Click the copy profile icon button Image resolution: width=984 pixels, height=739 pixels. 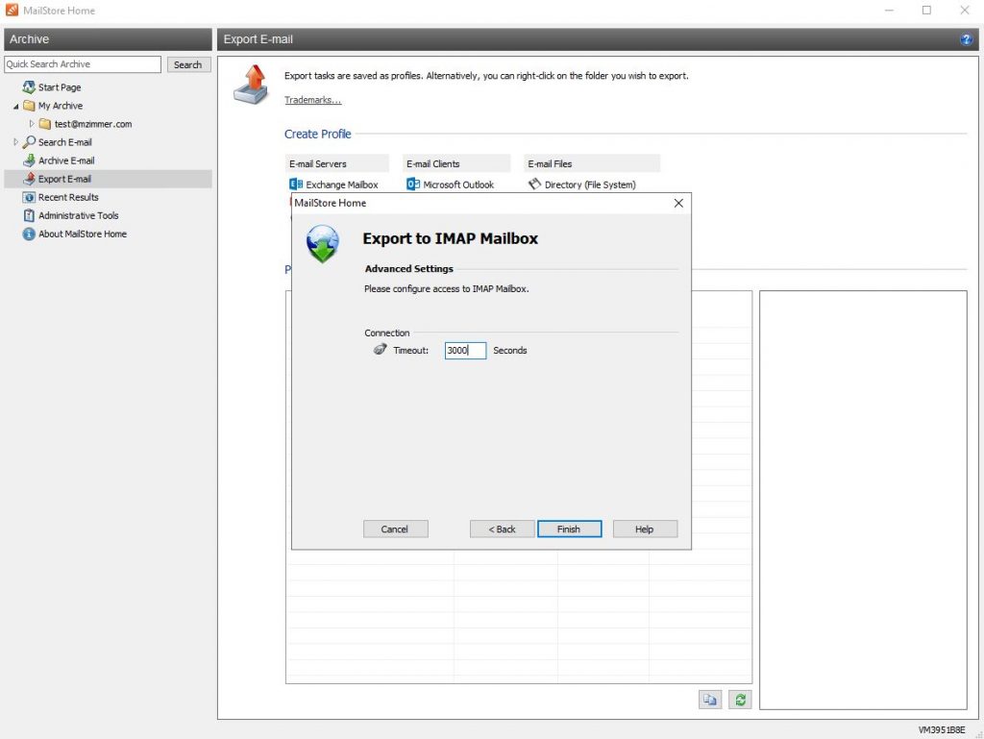pyautogui.click(x=709, y=700)
